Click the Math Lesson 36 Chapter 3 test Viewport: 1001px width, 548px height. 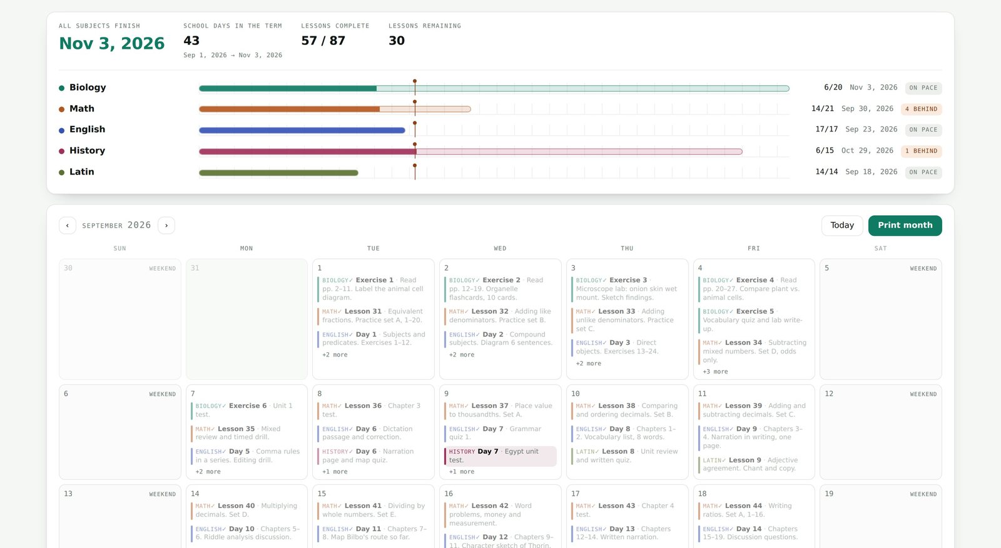[373, 410]
